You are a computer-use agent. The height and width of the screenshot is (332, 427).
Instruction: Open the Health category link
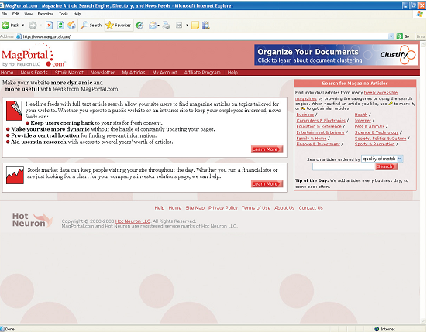361,115
